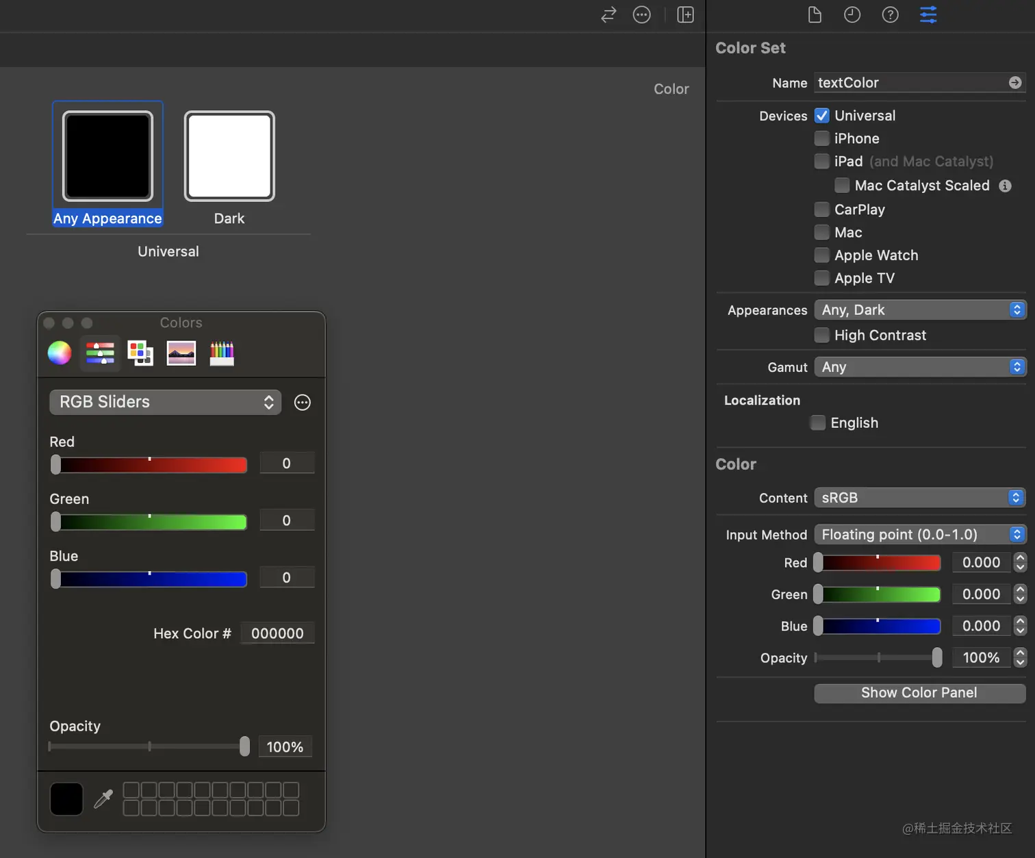This screenshot has width=1035, height=858.
Task: Click the inspector Opacity stepper
Action: [1020, 658]
